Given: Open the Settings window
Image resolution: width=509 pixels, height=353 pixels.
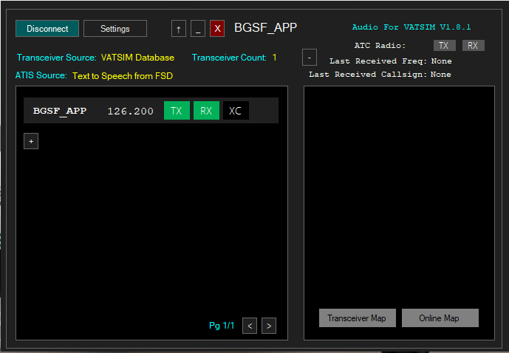Looking at the screenshot, I should click(x=115, y=29).
